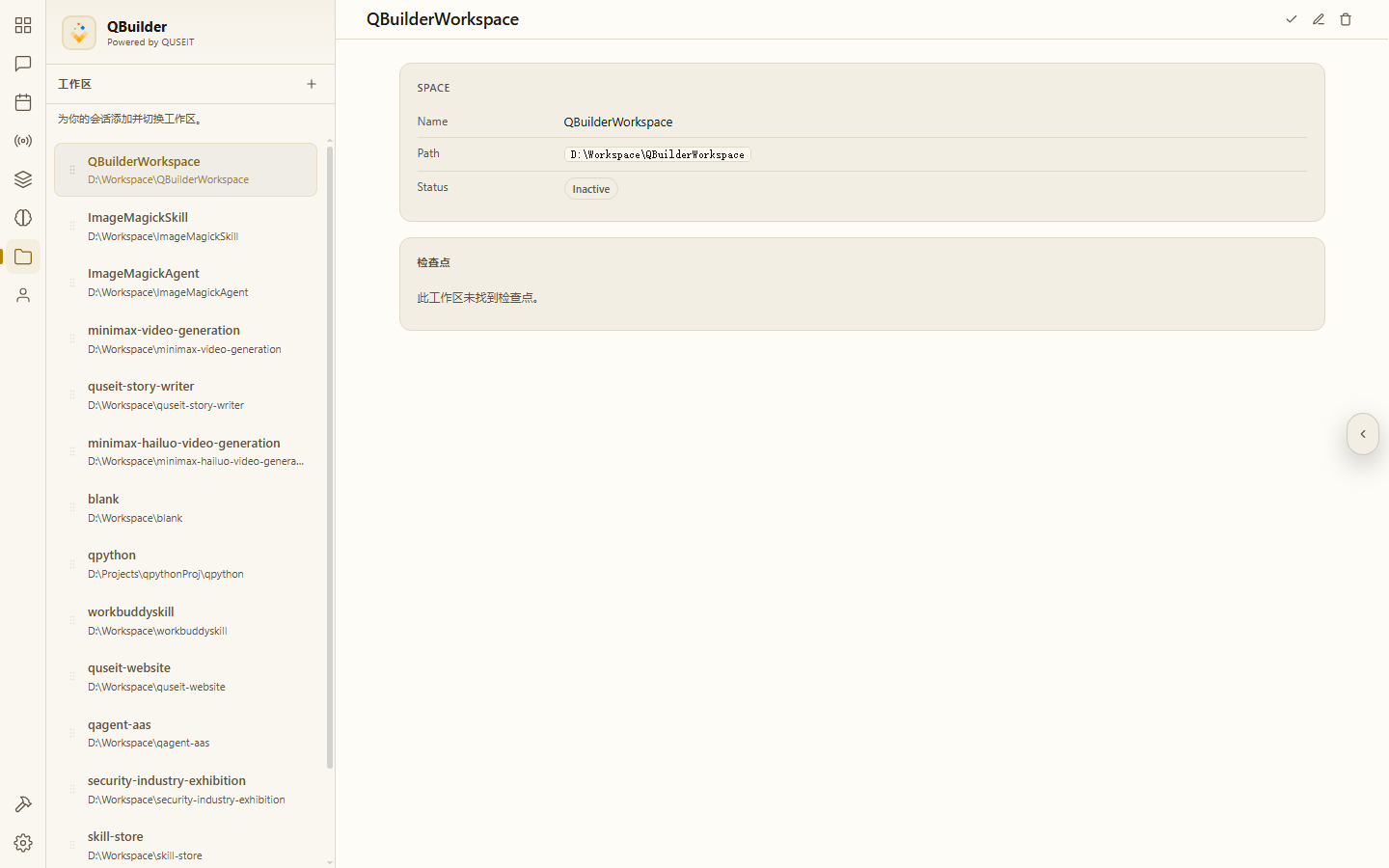Open the workspaces folder icon
The height and width of the screenshot is (868, 1389).
pos(23,257)
